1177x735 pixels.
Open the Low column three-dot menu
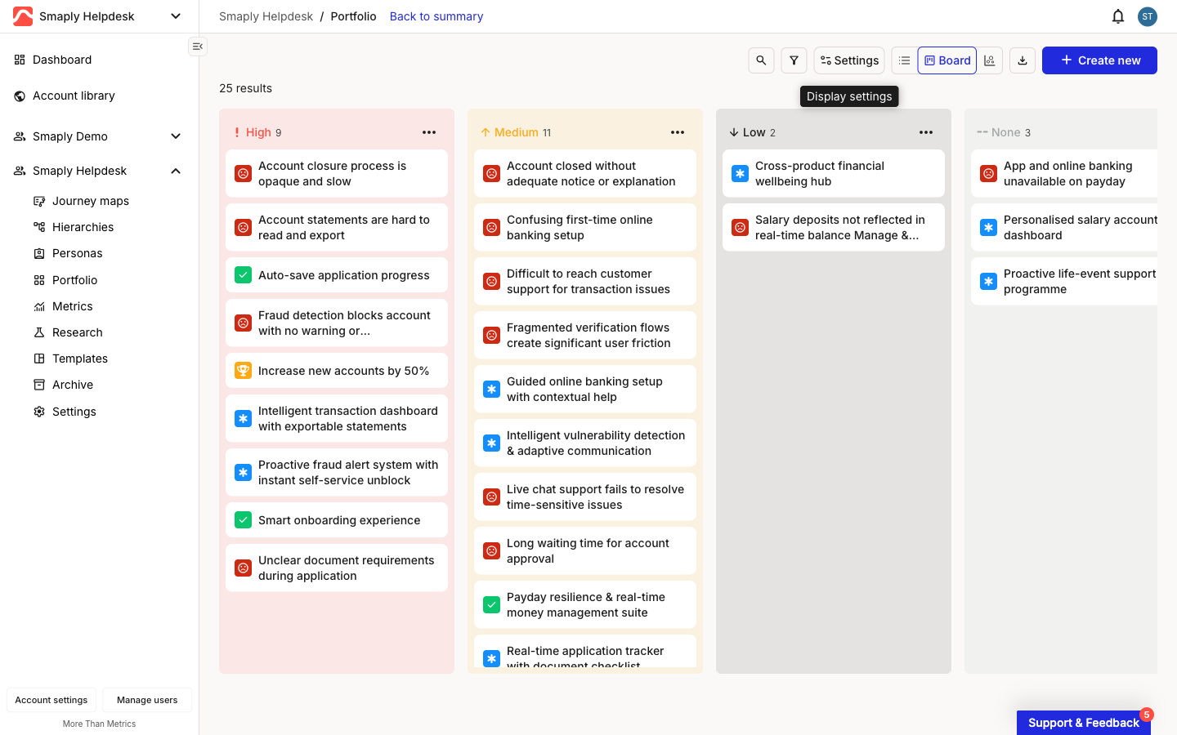click(926, 132)
